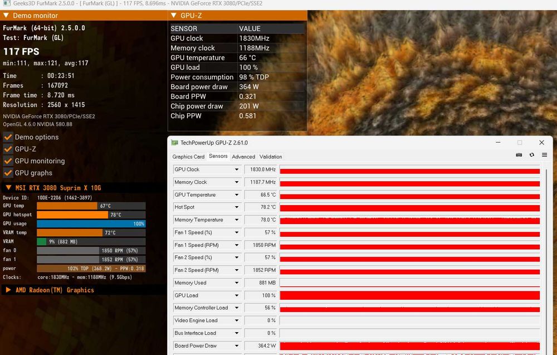Screen dimensions: 557x355
Task: Click the 1187.7 MHz Memory Clock value
Action: [260, 182]
